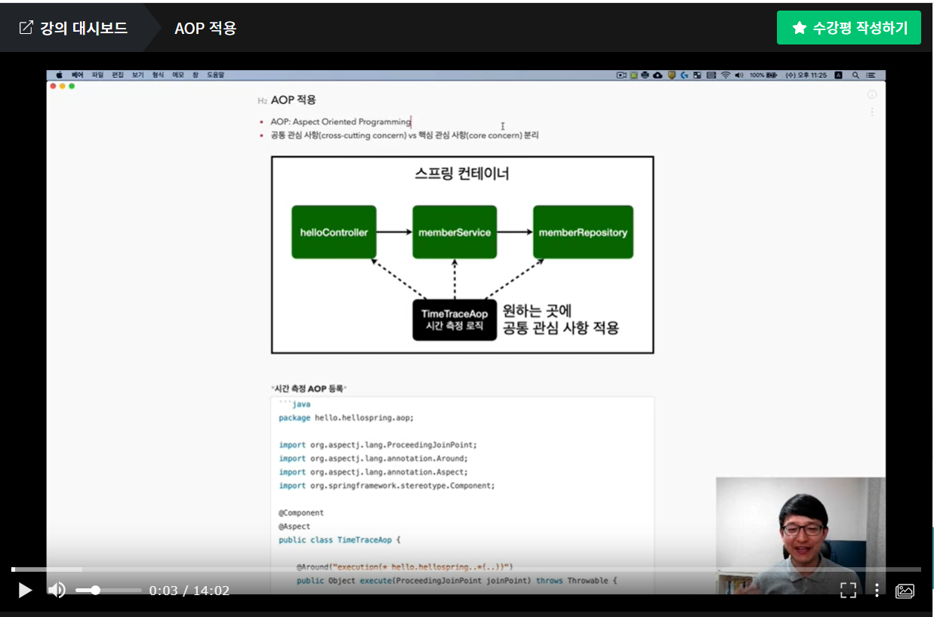
Task: Click the memberService box in diagram
Action: [455, 232]
